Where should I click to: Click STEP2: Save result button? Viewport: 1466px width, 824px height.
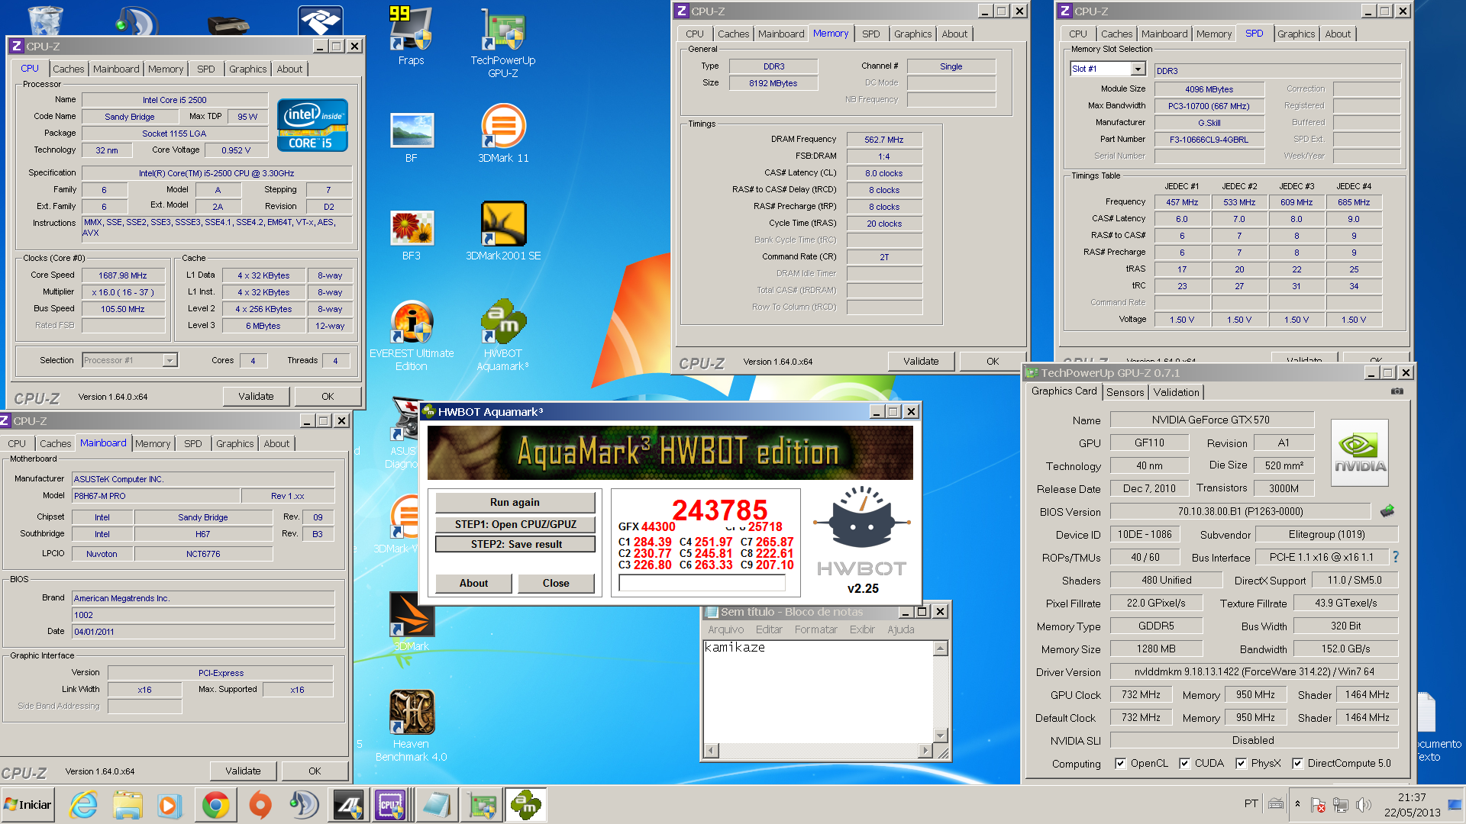click(x=515, y=544)
